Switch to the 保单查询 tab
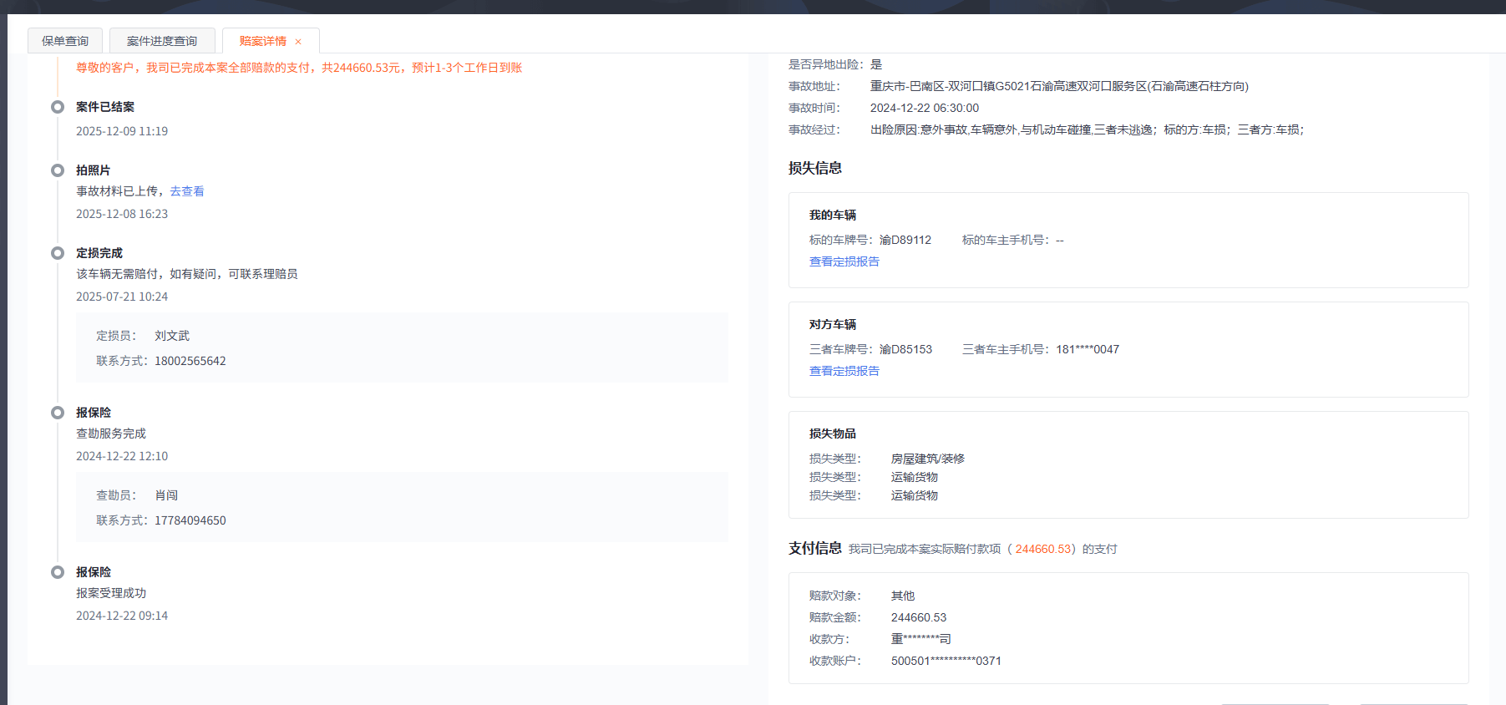The image size is (1506, 705). coord(65,41)
